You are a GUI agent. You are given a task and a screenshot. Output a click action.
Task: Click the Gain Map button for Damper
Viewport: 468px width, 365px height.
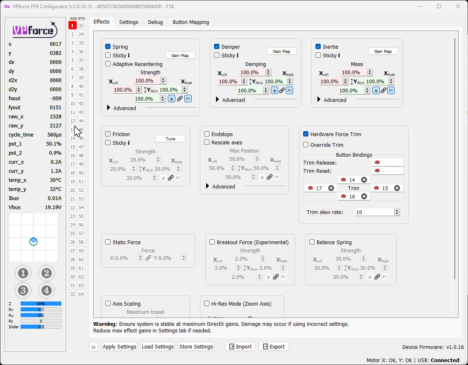[x=282, y=51]
